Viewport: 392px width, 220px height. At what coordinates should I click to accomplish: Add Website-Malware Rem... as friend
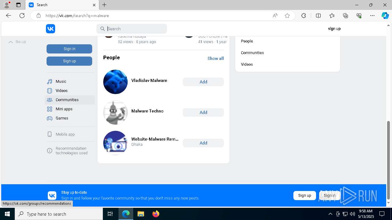click(203, 143)
